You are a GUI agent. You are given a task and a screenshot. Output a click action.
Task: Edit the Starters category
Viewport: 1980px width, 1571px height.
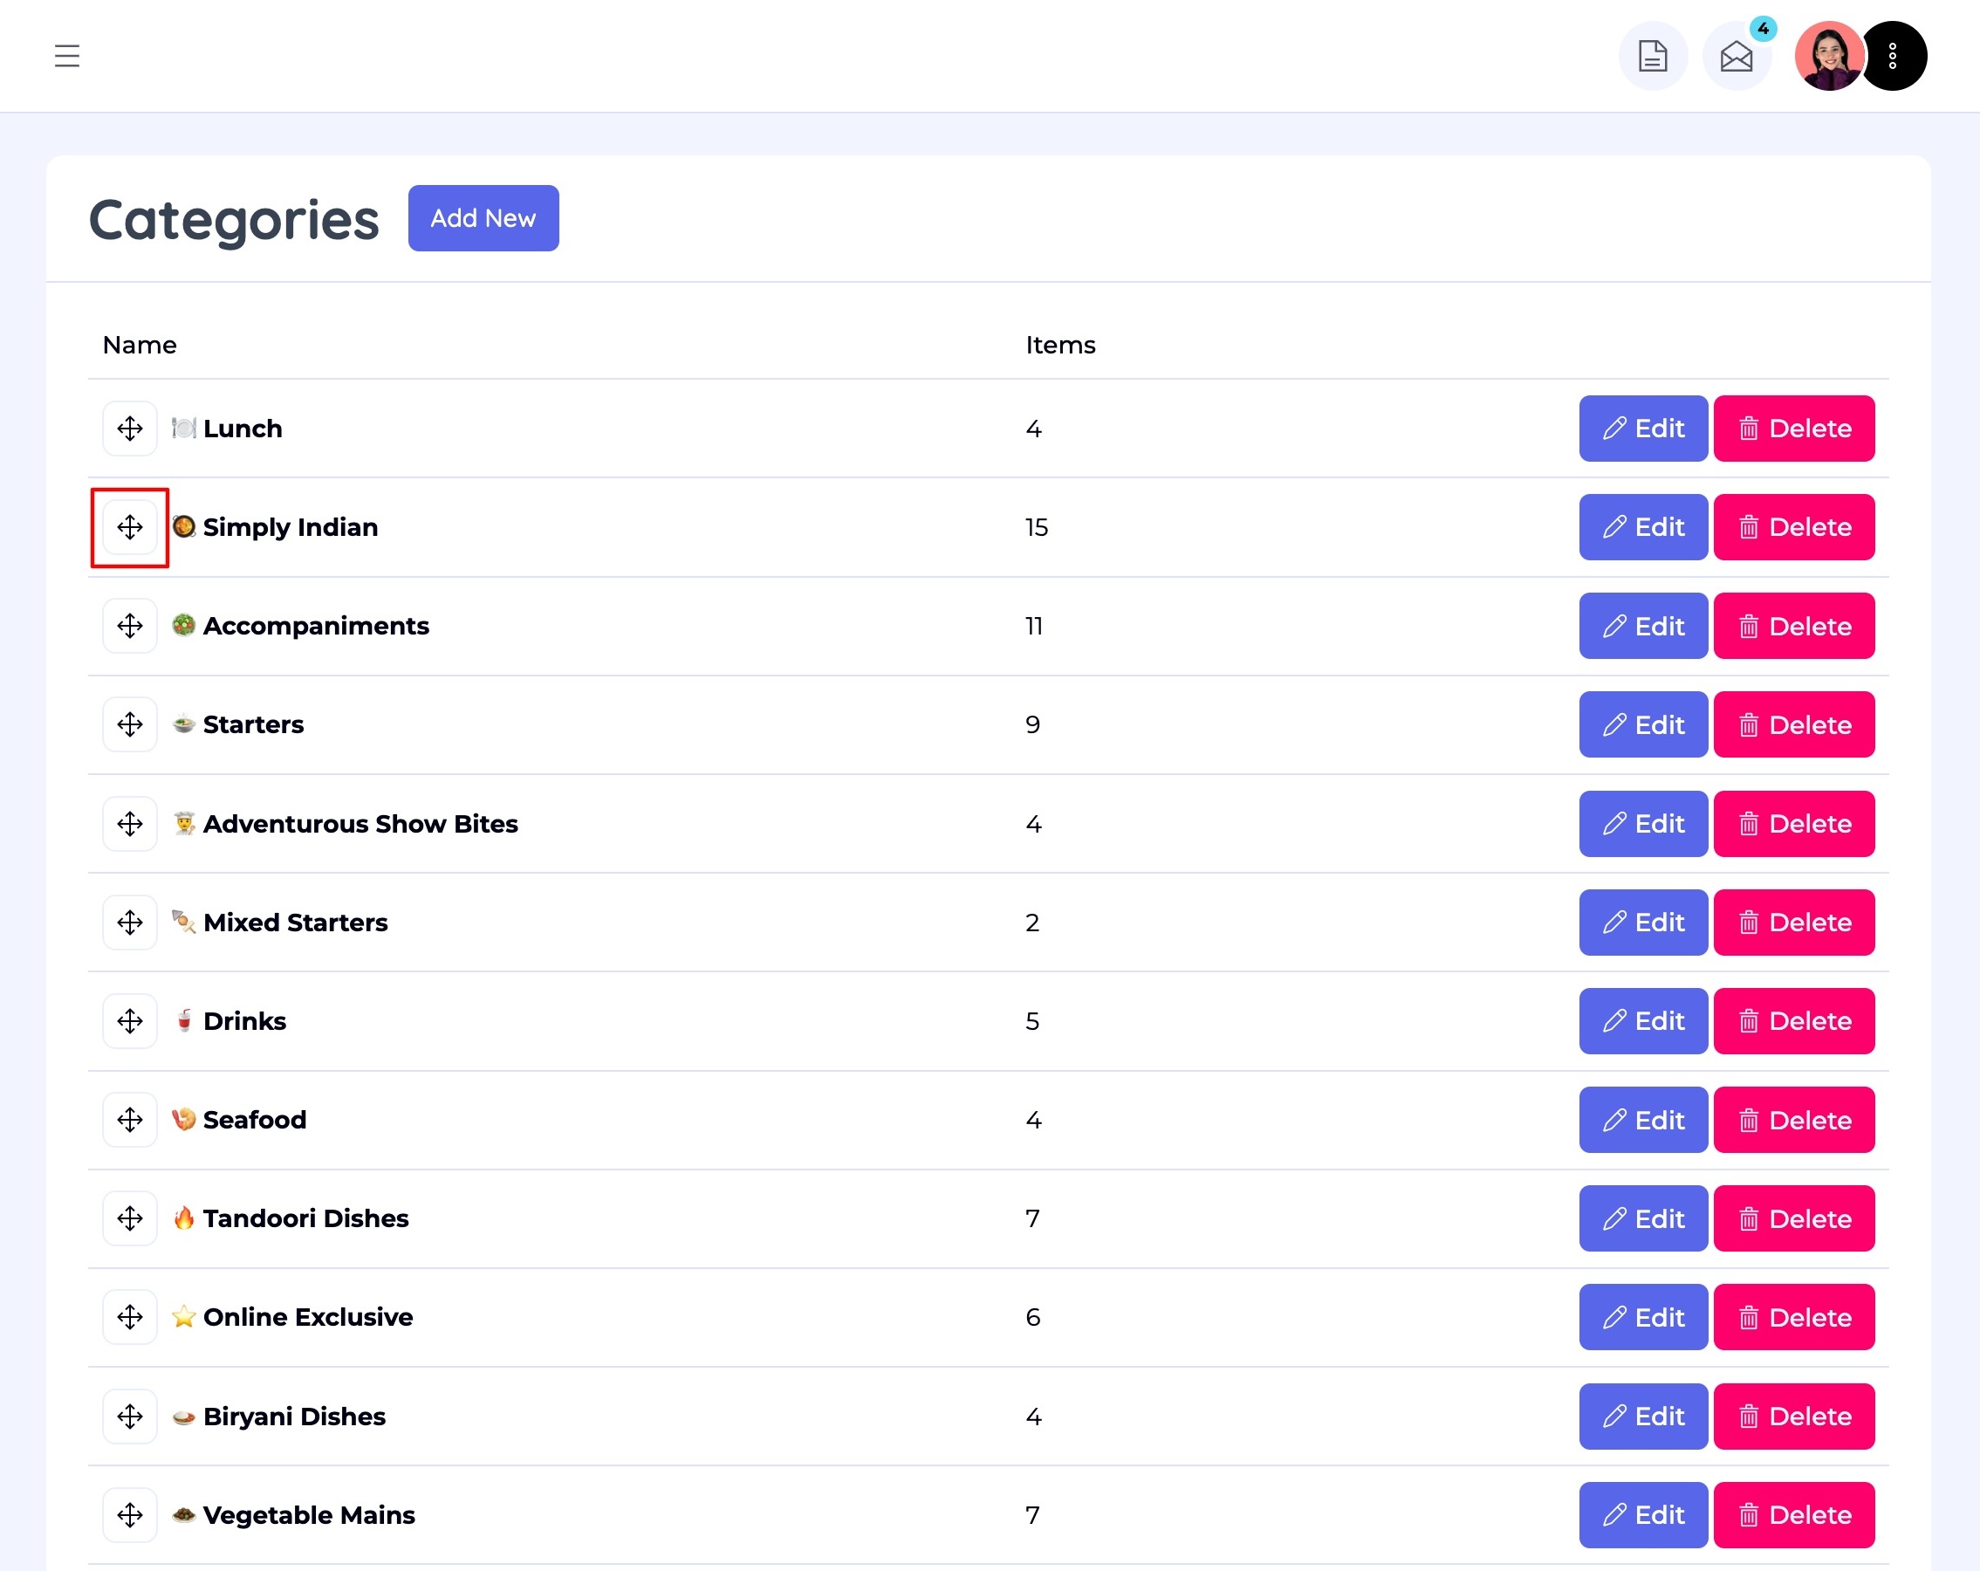point(1643,725)
